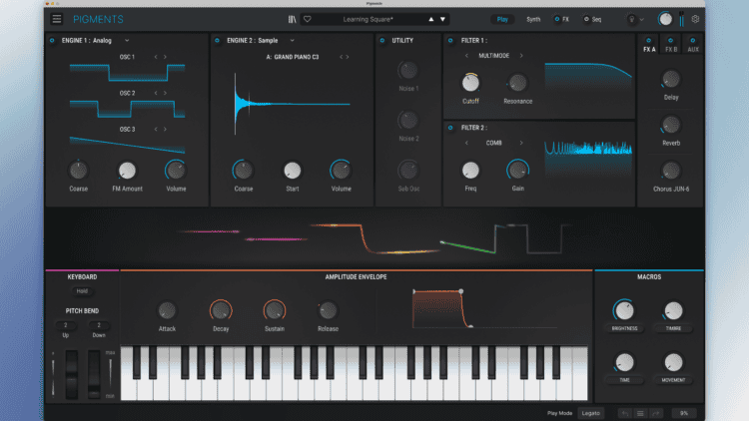749x421 pixels.
Task: Select next OSC 1 waveform
Action: 165,57
